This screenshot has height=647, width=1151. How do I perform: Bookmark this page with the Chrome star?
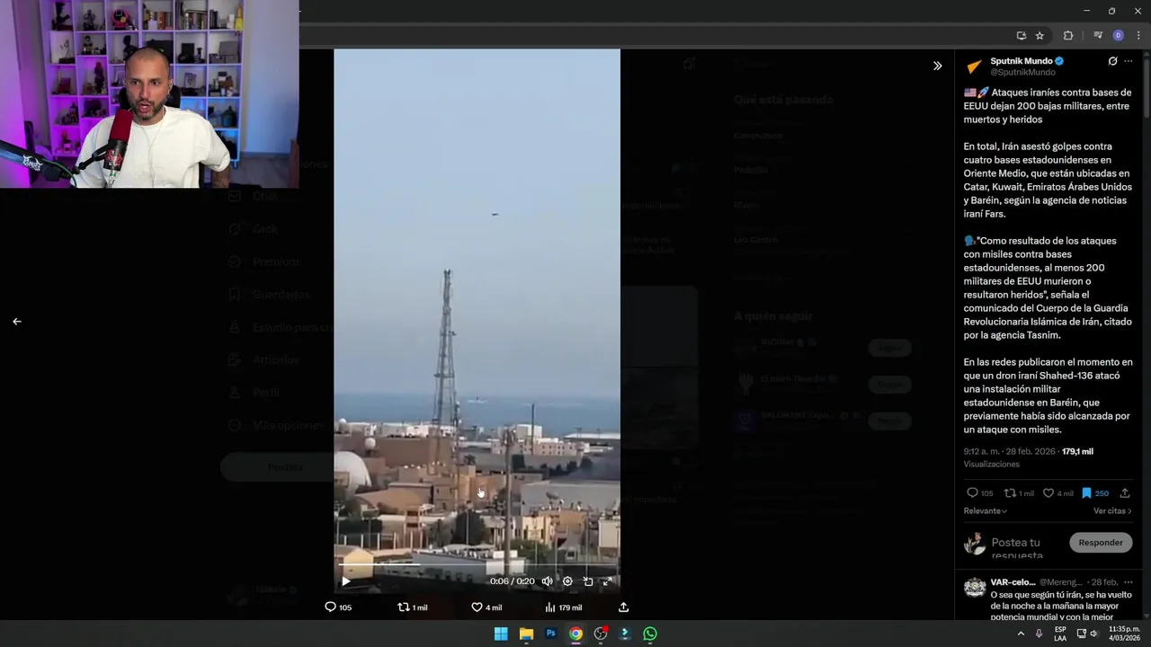tap(1039, 35)
